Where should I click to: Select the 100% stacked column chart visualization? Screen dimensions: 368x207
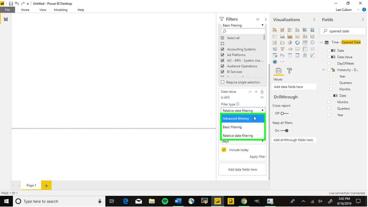312,30
